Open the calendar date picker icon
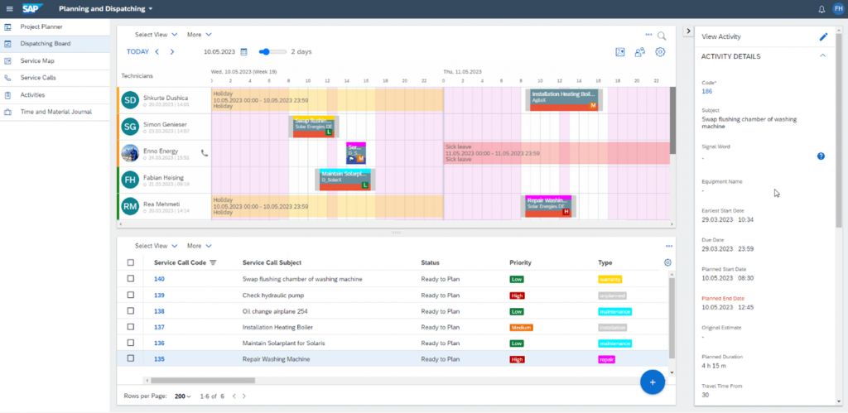This screenshot has width=848, height=413. (243, 52)
